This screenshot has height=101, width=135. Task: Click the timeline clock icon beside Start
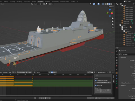[x=96, y=98]
